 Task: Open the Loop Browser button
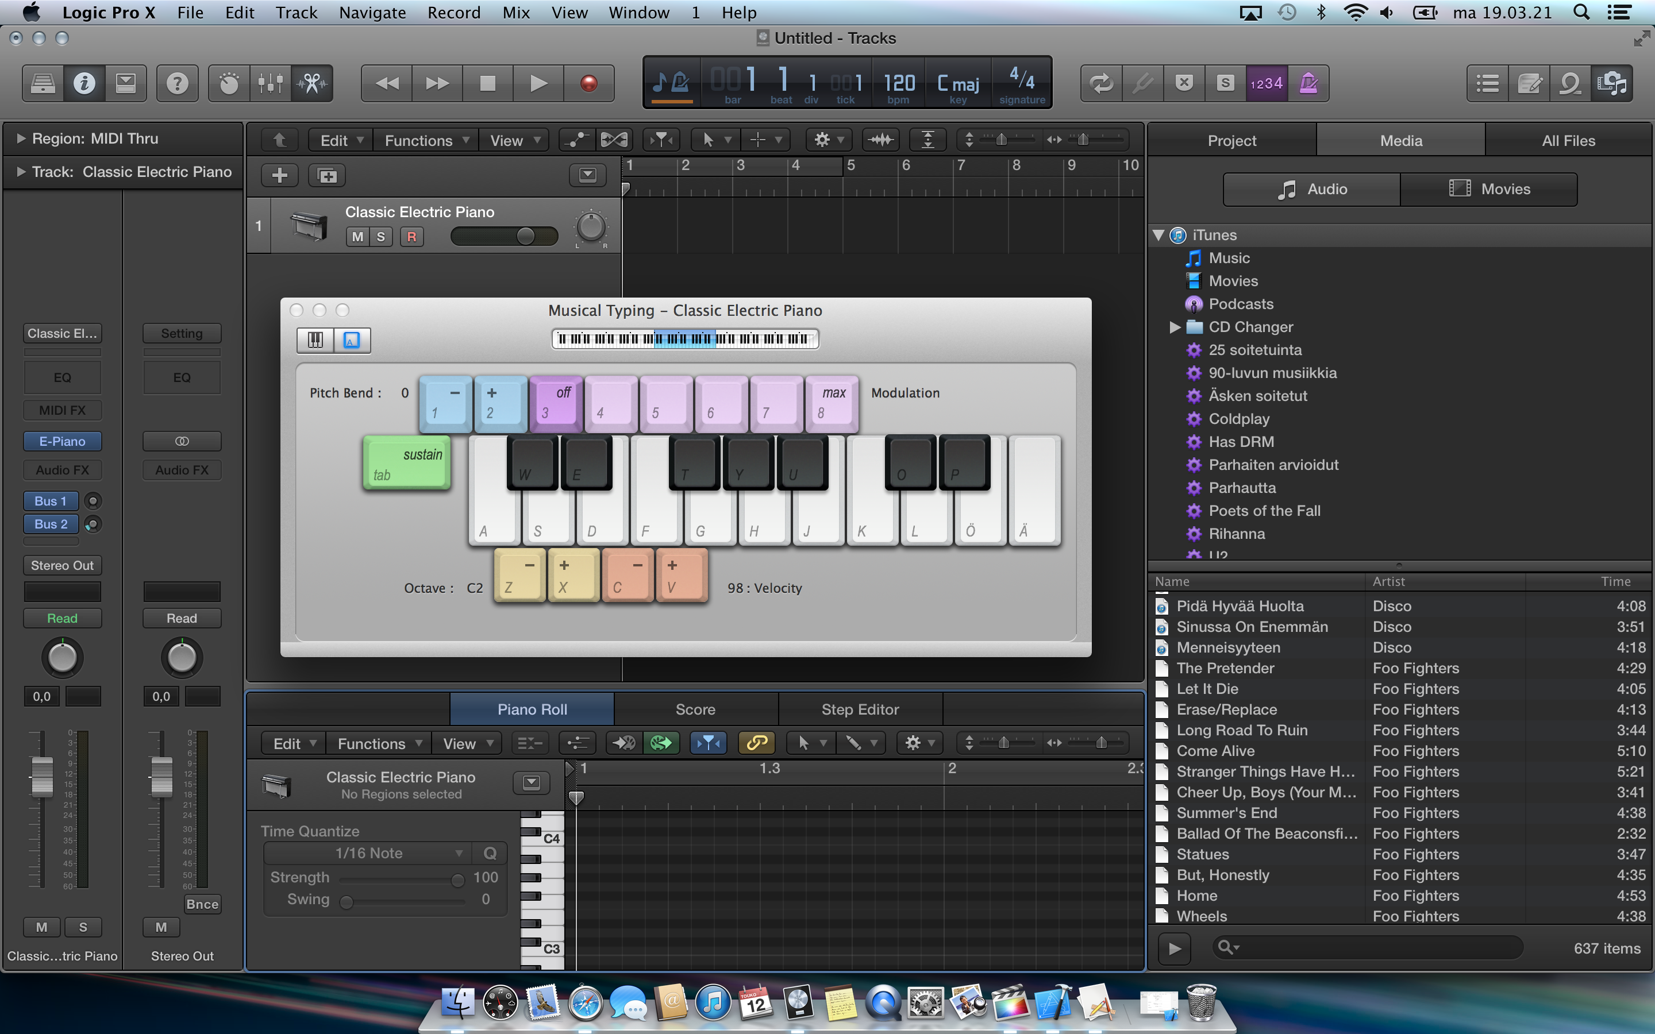(1571, 83)
